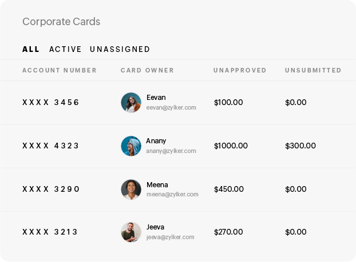The height and width of the screenshot is (262, 356).
Task: Open card account XXXX 3213
Action: point(50,232)
